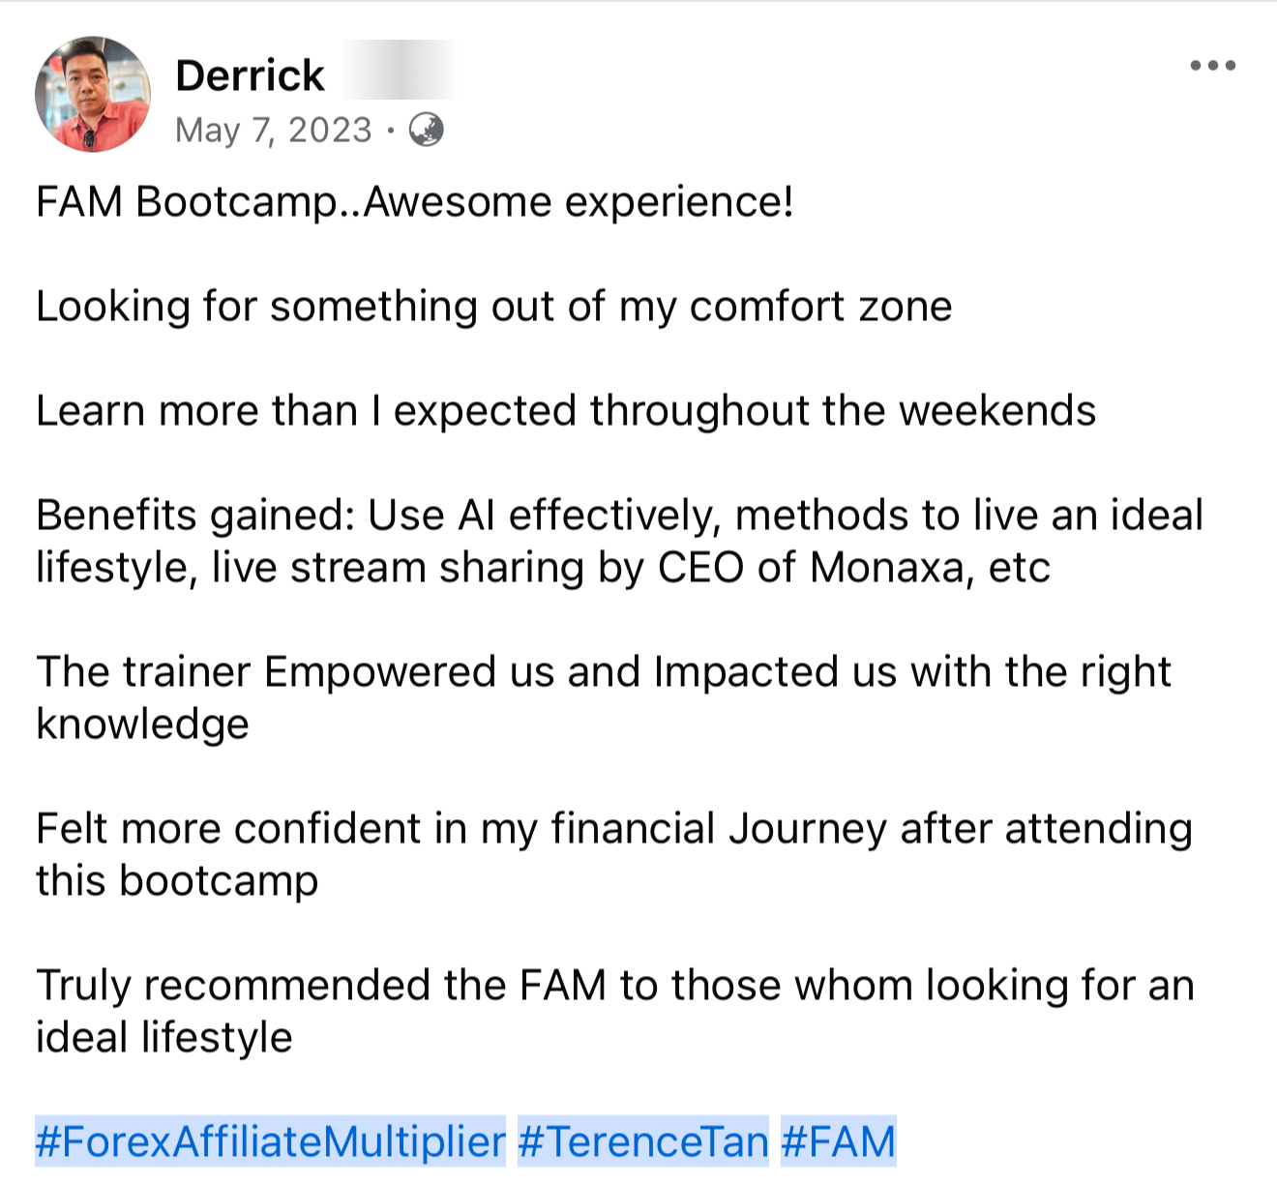Click the 'The trainer Empowered us' line
Screen dimensions: 1277x1184
pos(604,672)
